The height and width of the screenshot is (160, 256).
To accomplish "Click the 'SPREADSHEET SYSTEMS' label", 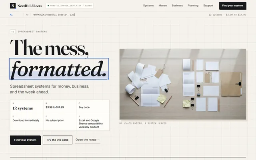I will click(32, 32).
